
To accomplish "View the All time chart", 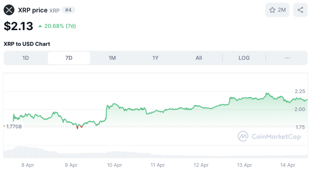I will click(199, 58).
